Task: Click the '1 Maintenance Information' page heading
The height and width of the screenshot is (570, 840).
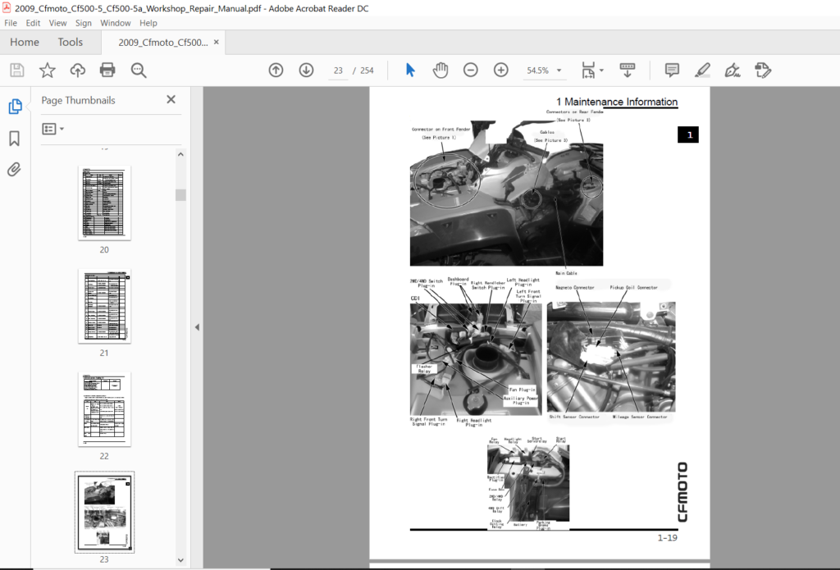Action: tap(617, 102)
